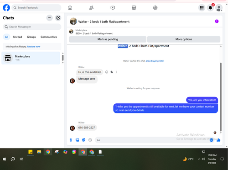
Task: Choose a GIF icon
Action: pos(90,140)
